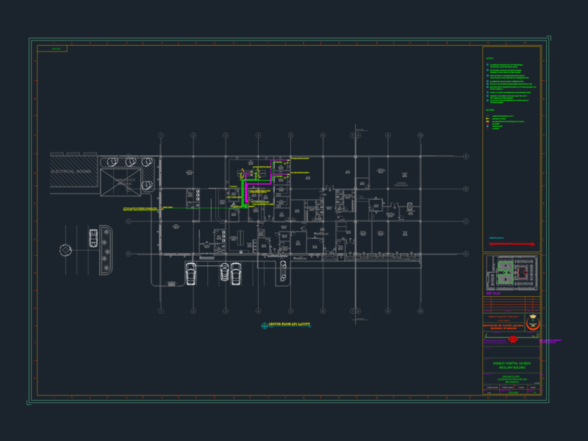Select the thin green pipe entering the west wall
This screenshot has height=441, width=588.
click(203, 208)
